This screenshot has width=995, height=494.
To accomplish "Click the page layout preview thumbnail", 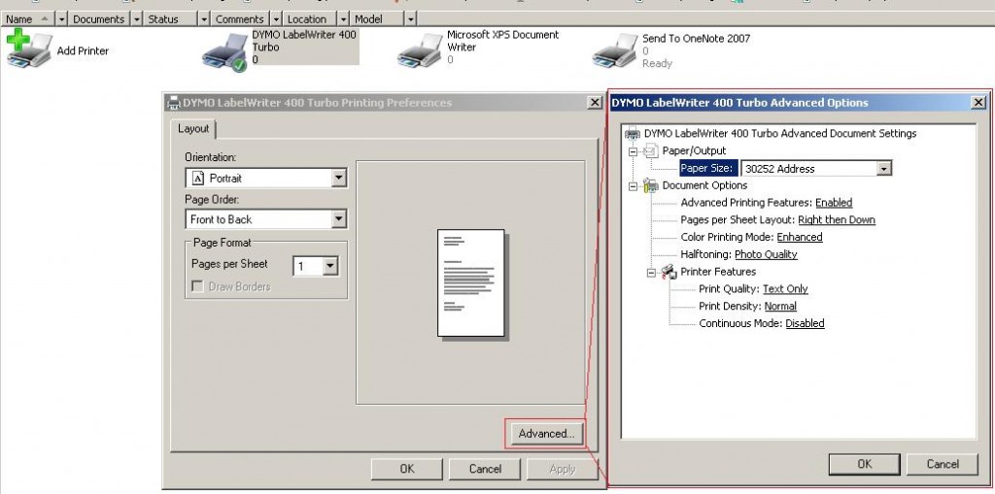I will coord(471,283).
